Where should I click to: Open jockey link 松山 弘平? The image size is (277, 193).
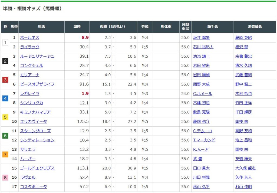coord(201,187)
